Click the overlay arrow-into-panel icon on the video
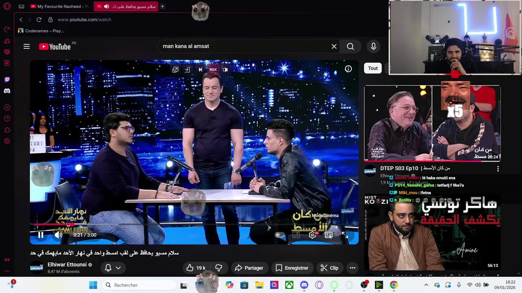 [x=187, y=70]
